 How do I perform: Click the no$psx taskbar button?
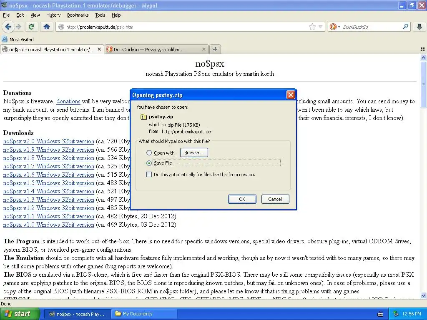tap(77, 314)
